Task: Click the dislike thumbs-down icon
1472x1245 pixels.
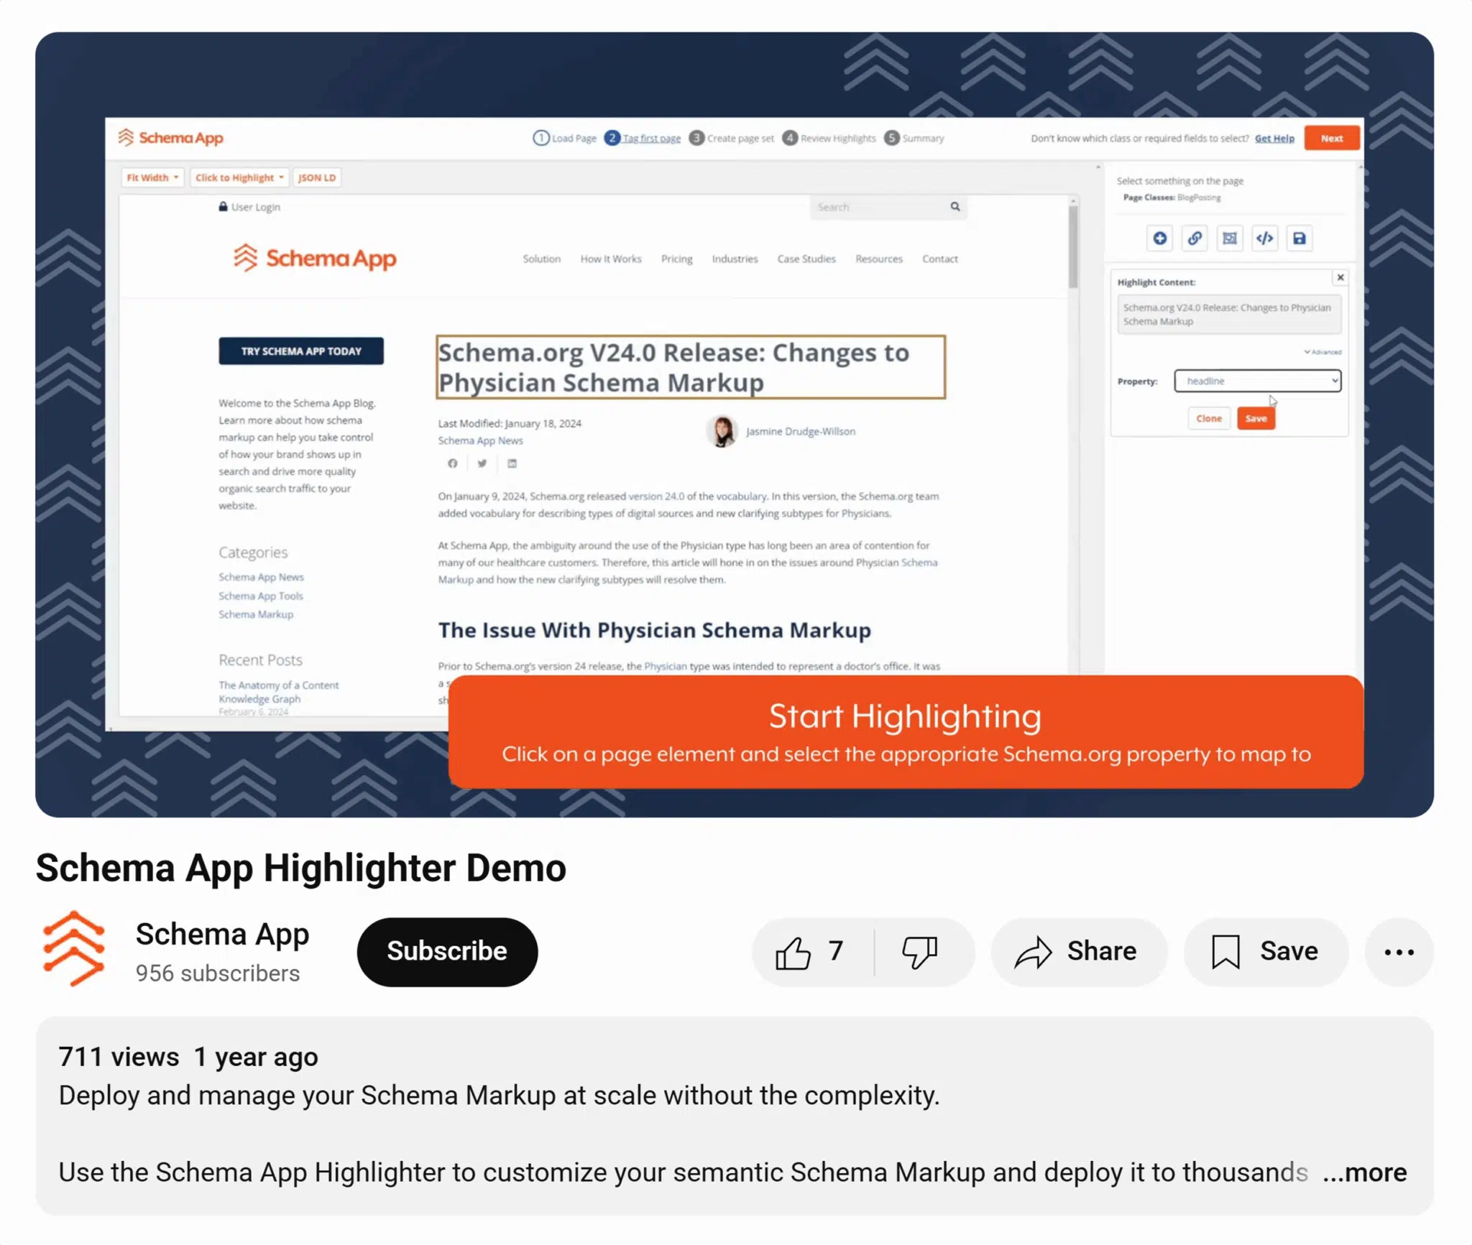Action: coord(919,953)
